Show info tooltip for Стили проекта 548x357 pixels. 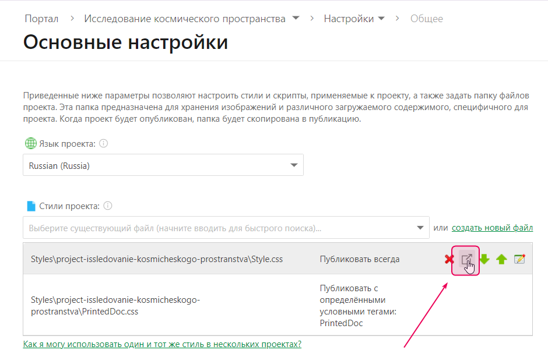[x=107, y=206]
